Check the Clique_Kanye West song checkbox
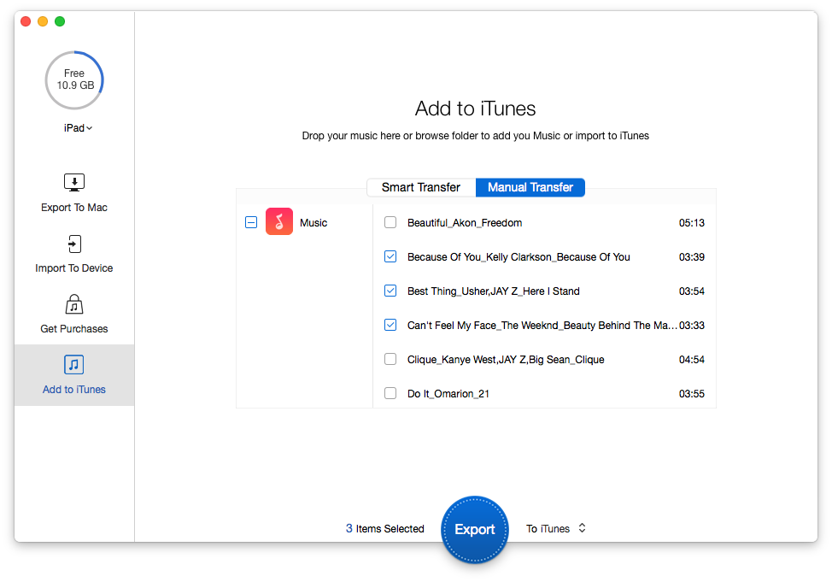The width and height of the screenshot is (832, 582). (x=390, y=359)
